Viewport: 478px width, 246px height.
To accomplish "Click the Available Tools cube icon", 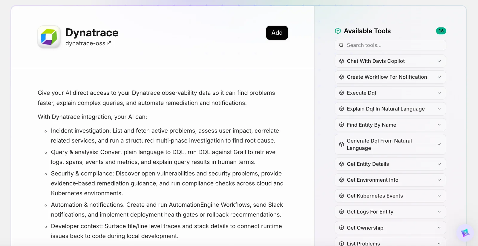I will 338,31.
